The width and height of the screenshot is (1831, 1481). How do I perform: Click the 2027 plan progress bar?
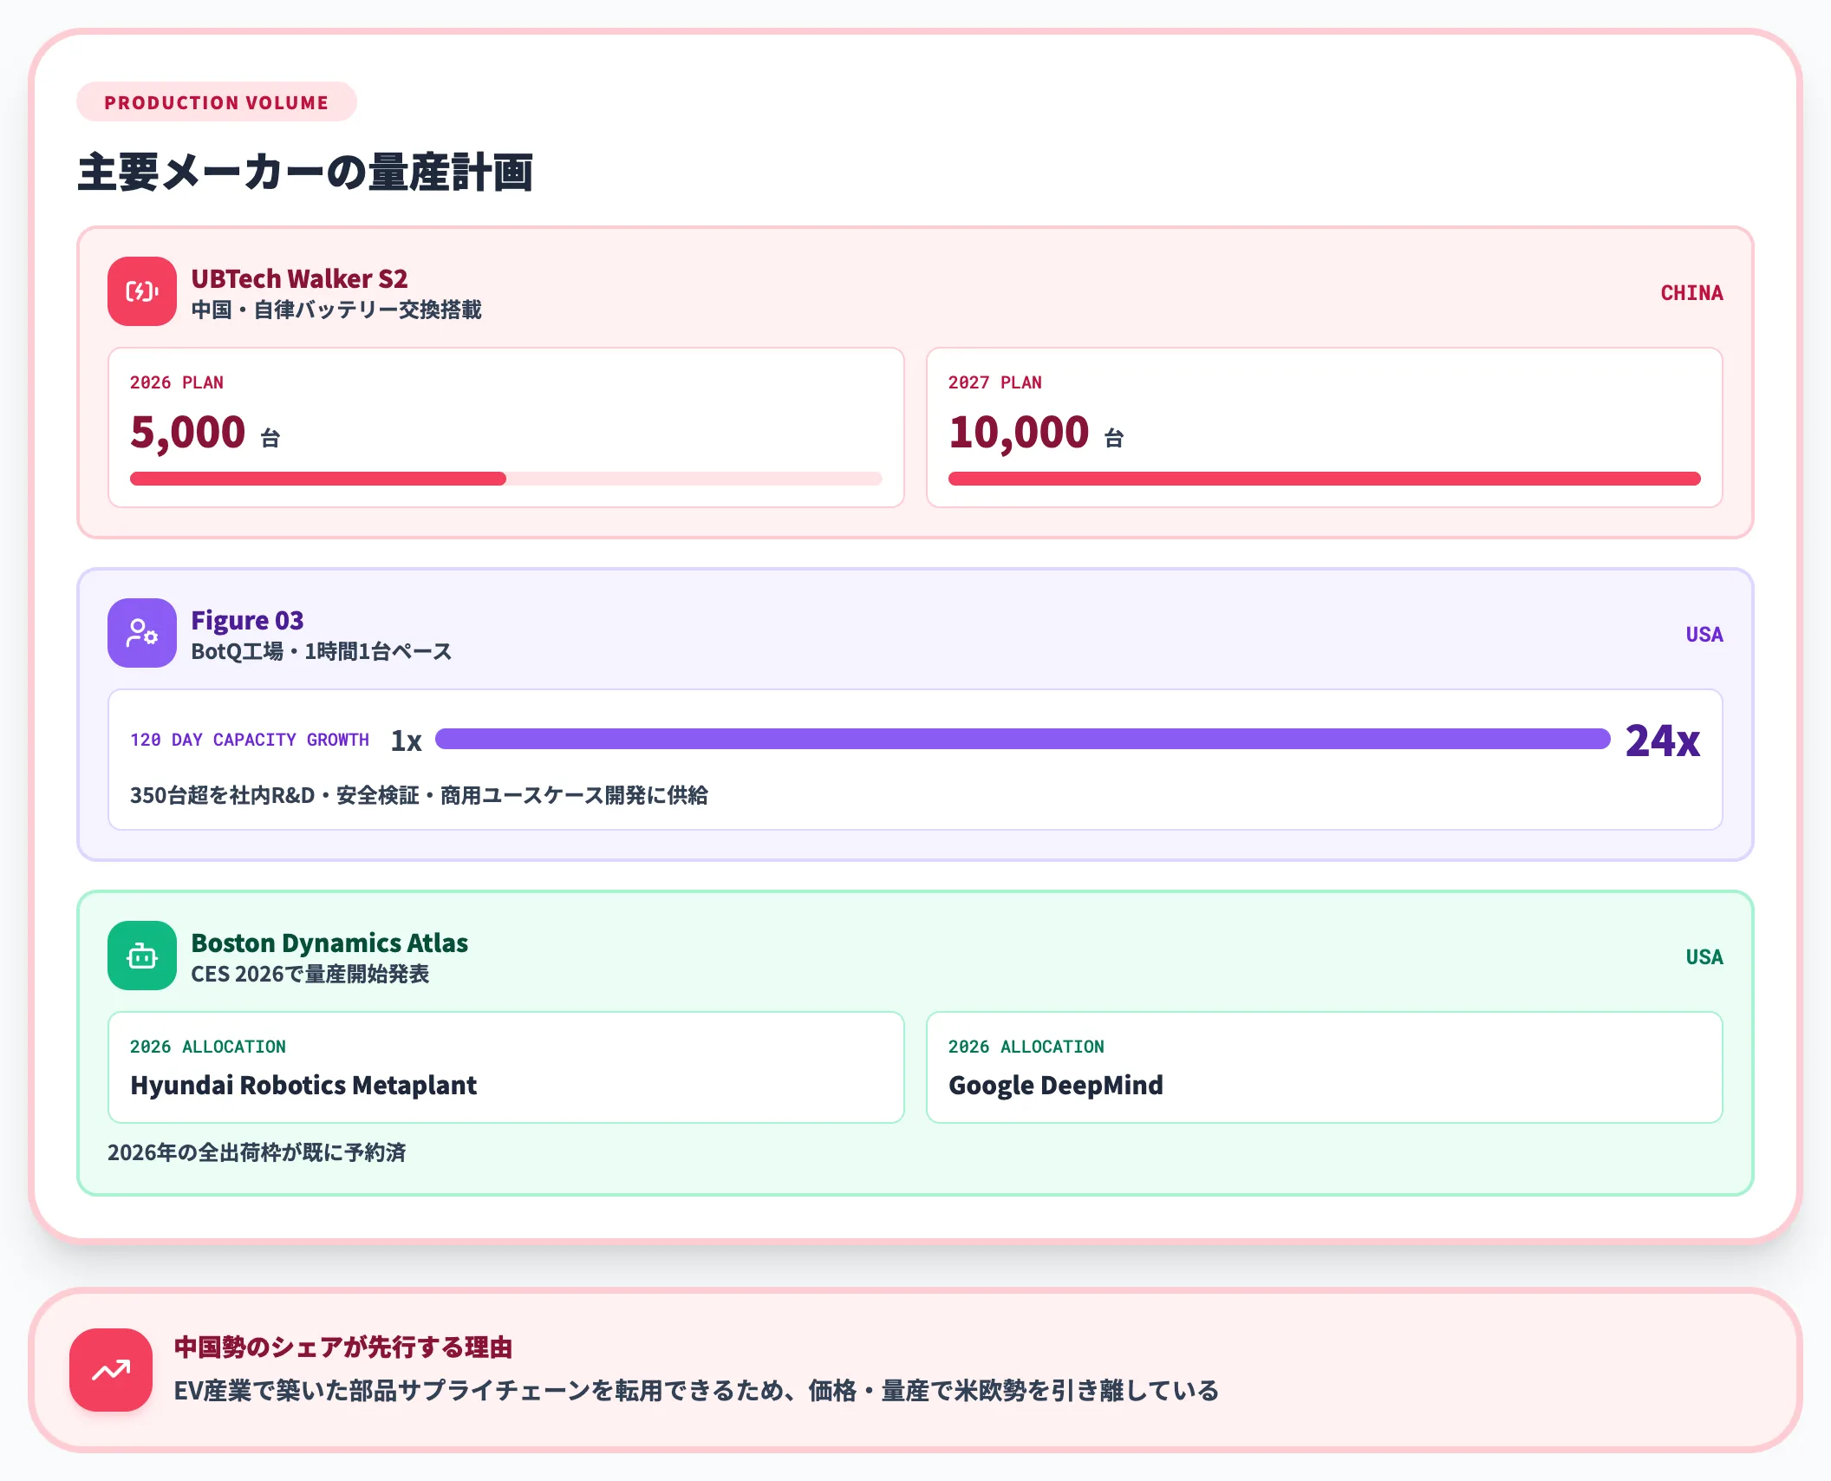1325,479
